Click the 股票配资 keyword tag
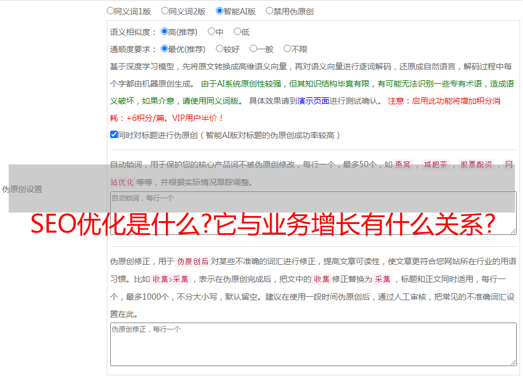Image resolution: width=523 pixels, height=377 pixels. [476, 164]
